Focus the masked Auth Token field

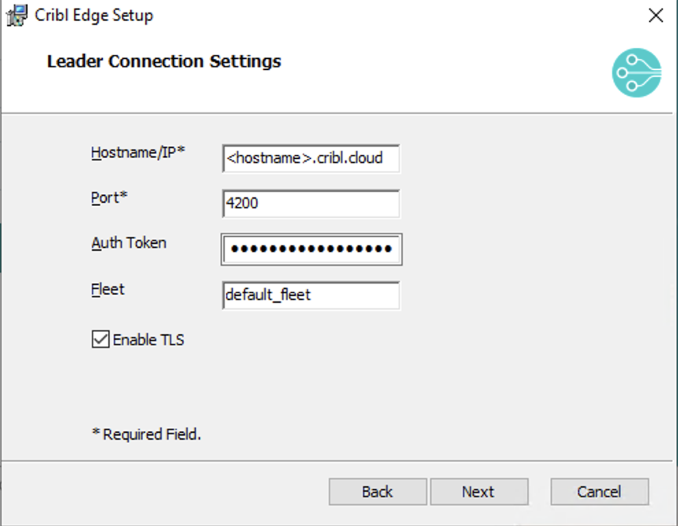[x=312, y=249]
